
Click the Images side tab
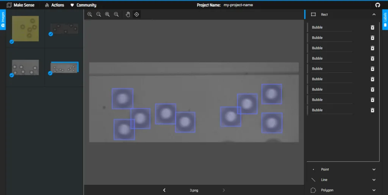(3, 20)
